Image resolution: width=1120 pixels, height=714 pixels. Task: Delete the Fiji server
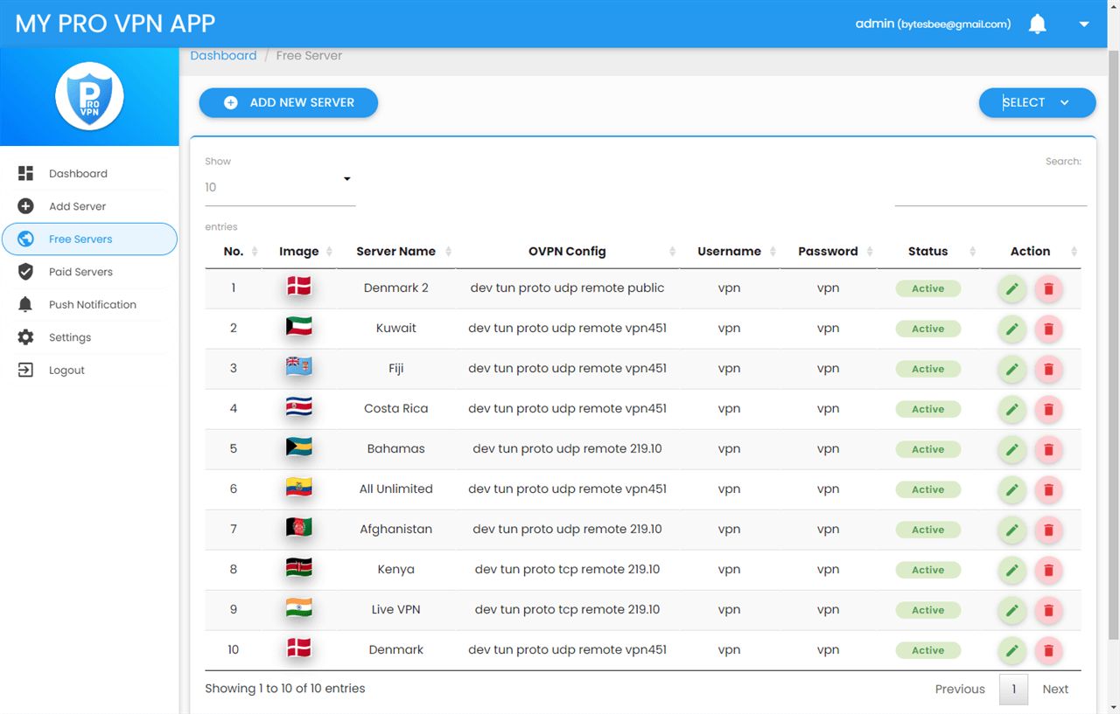(1048, 369)
